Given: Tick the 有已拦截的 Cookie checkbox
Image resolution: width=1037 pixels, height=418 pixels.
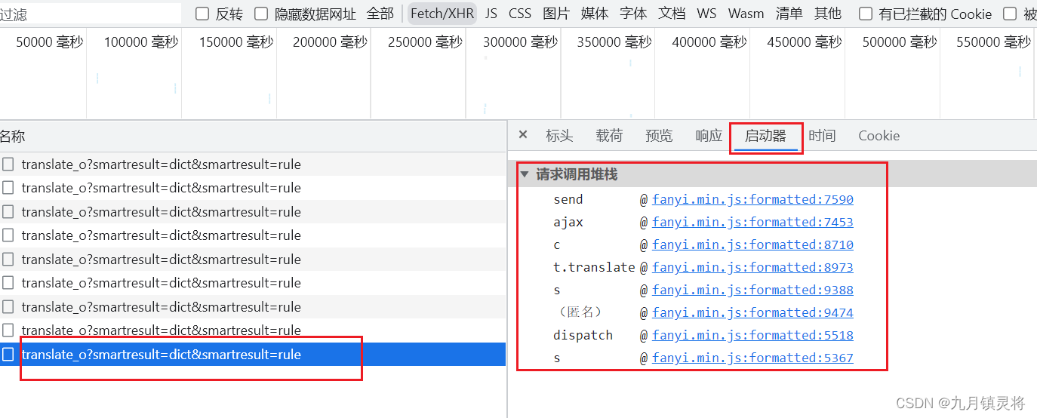Looking at the screenshot, I should tap(866, 14).
